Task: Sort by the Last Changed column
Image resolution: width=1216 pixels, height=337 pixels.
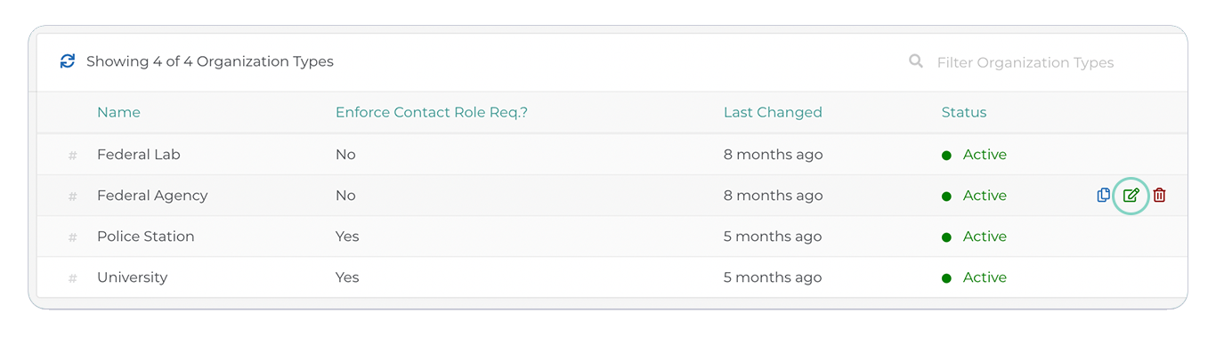Action: pos(773,112)
